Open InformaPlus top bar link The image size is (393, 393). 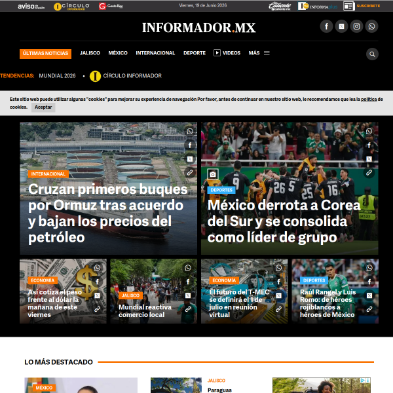(x=318, y=6)
